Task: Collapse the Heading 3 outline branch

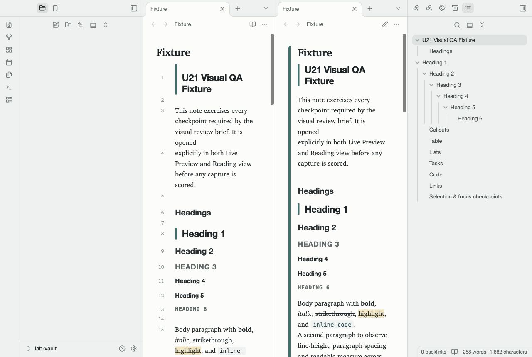Action: pos(431,85)
